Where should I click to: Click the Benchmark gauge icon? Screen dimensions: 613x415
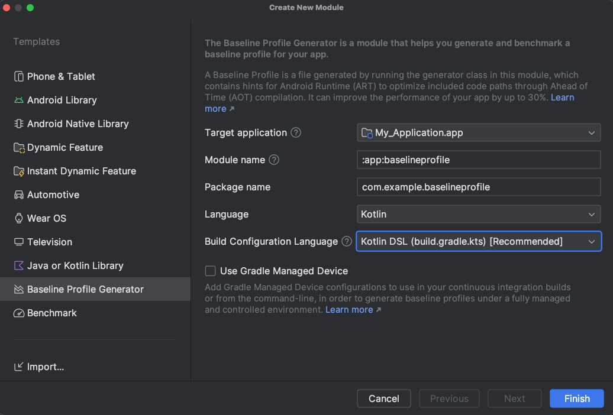19,313
